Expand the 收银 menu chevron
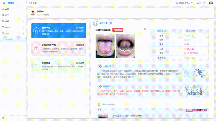The image size is (216, 121). (x=23, y=9)
